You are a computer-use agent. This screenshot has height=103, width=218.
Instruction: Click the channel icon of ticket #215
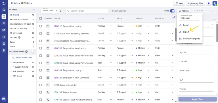[48, 26]
